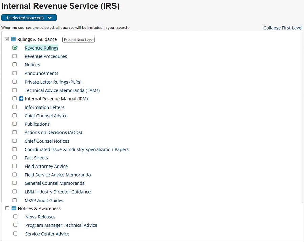This screenshot has height=242, width=304.
Task: Toggle the Rulings & Guidance parent checkbox
Action: (x=7, y=39)
